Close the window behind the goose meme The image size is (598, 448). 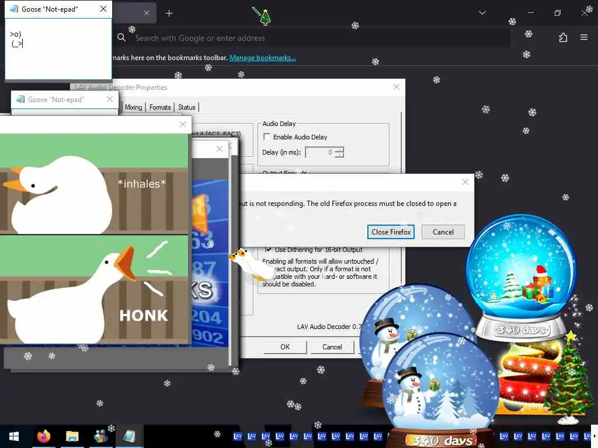[x=220, y=149]
